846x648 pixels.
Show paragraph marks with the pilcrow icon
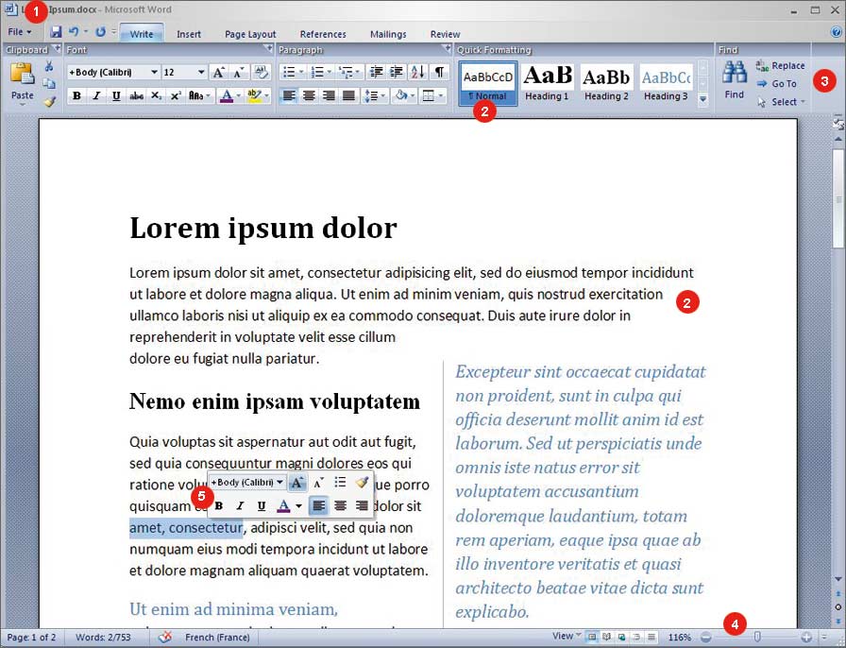click(439, 72)
